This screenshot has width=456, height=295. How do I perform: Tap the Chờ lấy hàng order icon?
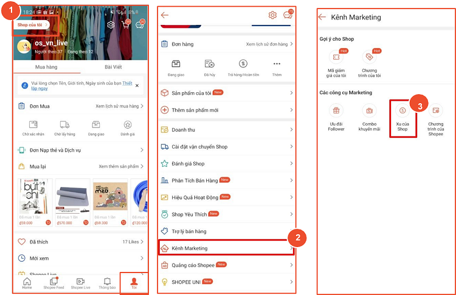pos(64,127)
